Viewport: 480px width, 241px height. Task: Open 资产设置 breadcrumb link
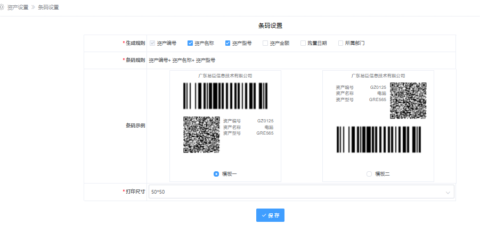[x=18, y=7]
